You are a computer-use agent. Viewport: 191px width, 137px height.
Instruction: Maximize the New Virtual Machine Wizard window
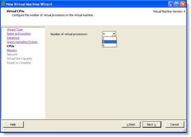[x=177, y=4]
